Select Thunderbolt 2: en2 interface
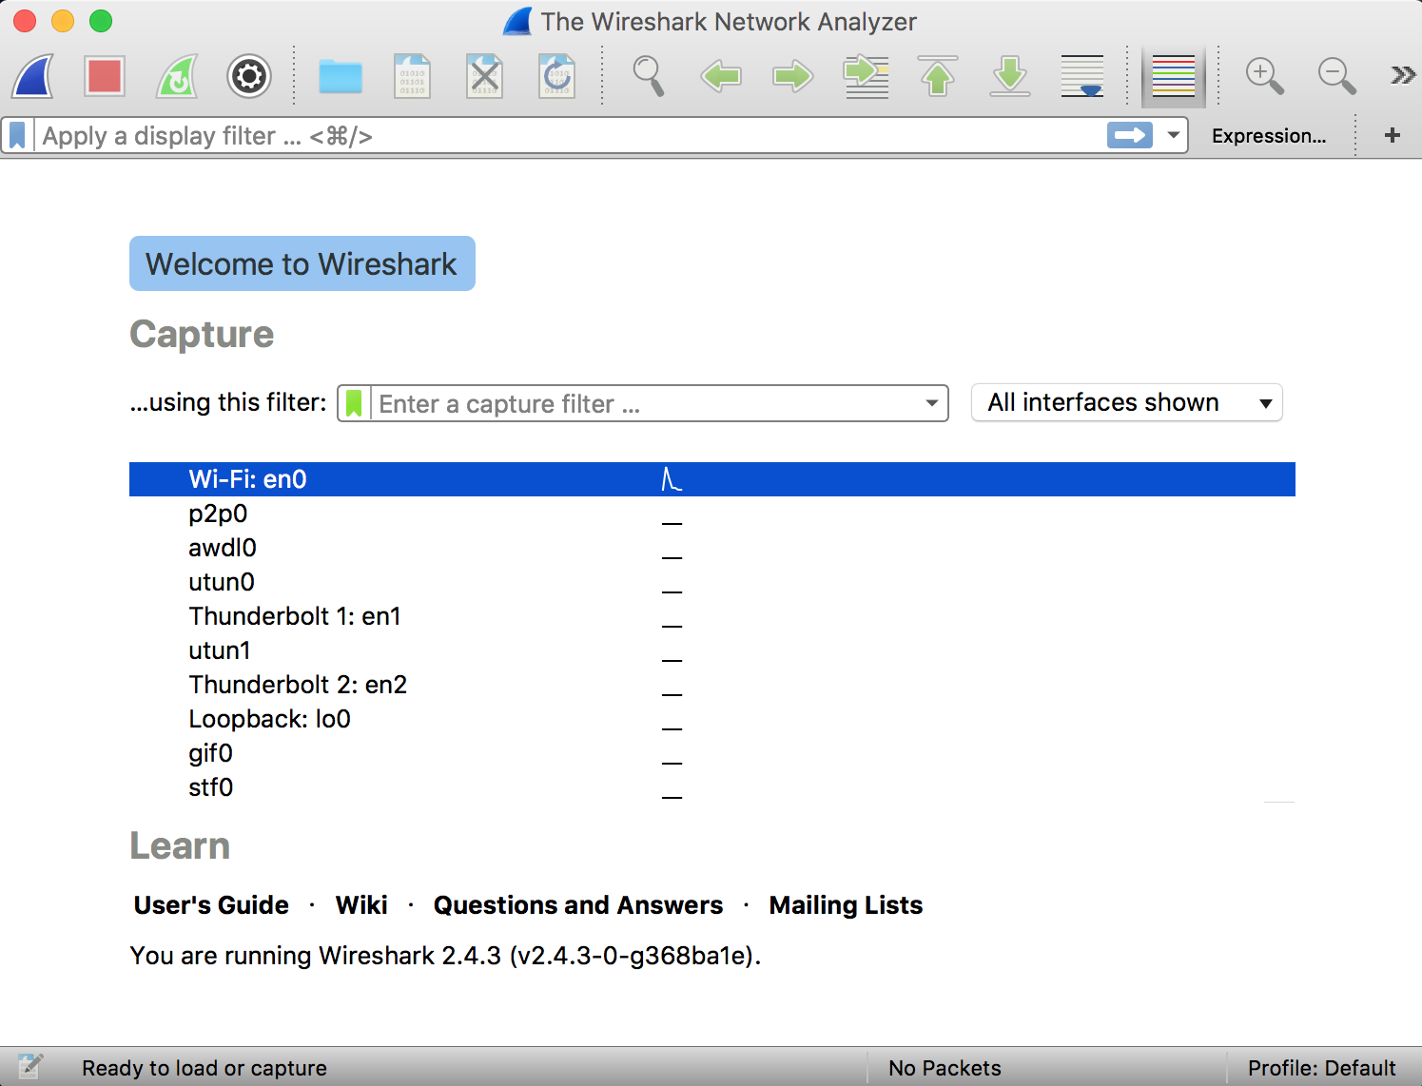 712,685
